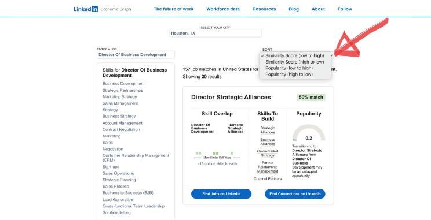The height and width of the screenshot is (220, 431).
Task: Click the 50% match badge
Action: pyautogui.click(x=311, y=97)
